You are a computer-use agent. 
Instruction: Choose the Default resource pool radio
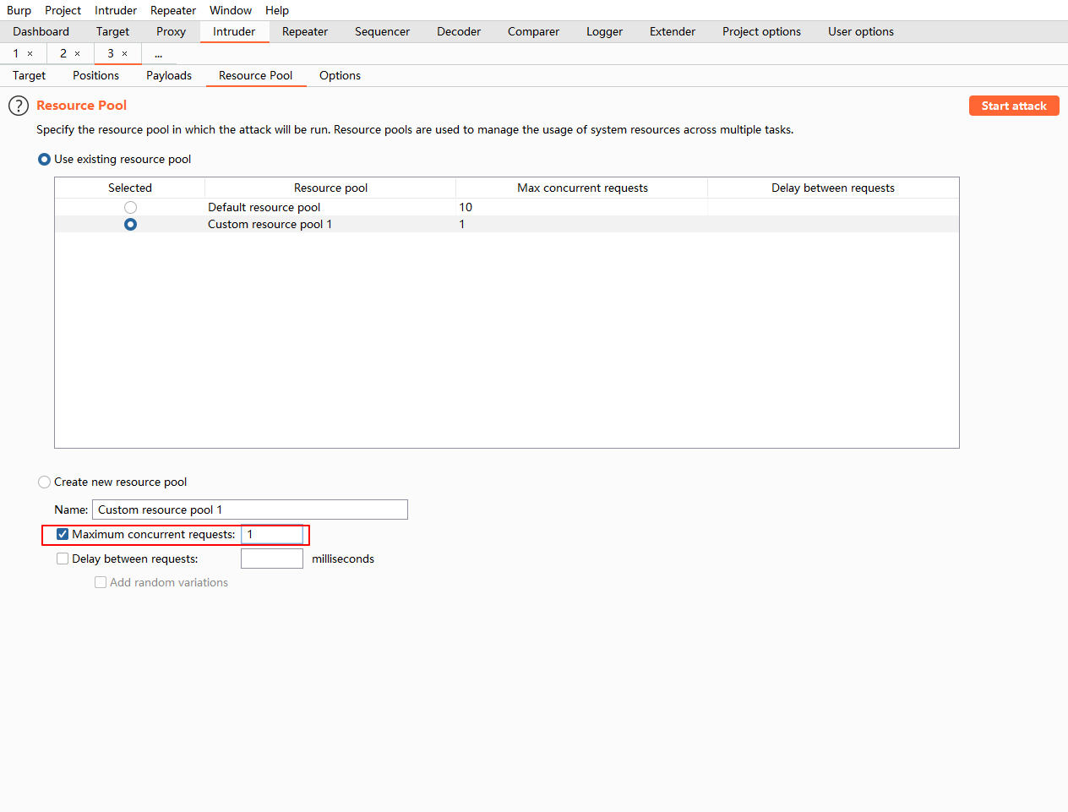[x=130, y=207]
